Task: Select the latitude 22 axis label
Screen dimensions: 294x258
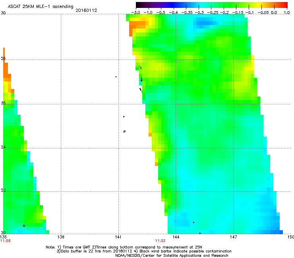Action: (x=3, y=190)
